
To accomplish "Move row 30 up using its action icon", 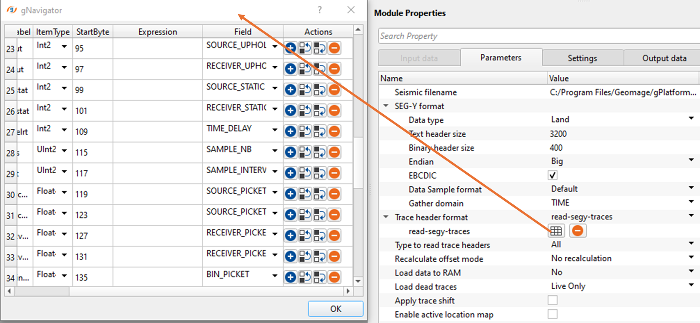I will click(x=305, y=194).
